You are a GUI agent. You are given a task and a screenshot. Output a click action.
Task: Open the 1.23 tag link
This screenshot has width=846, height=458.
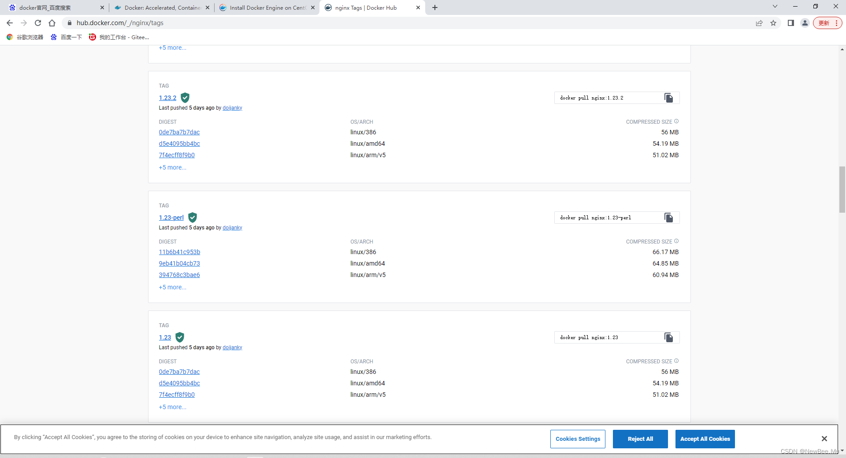[x=165, y=337]
